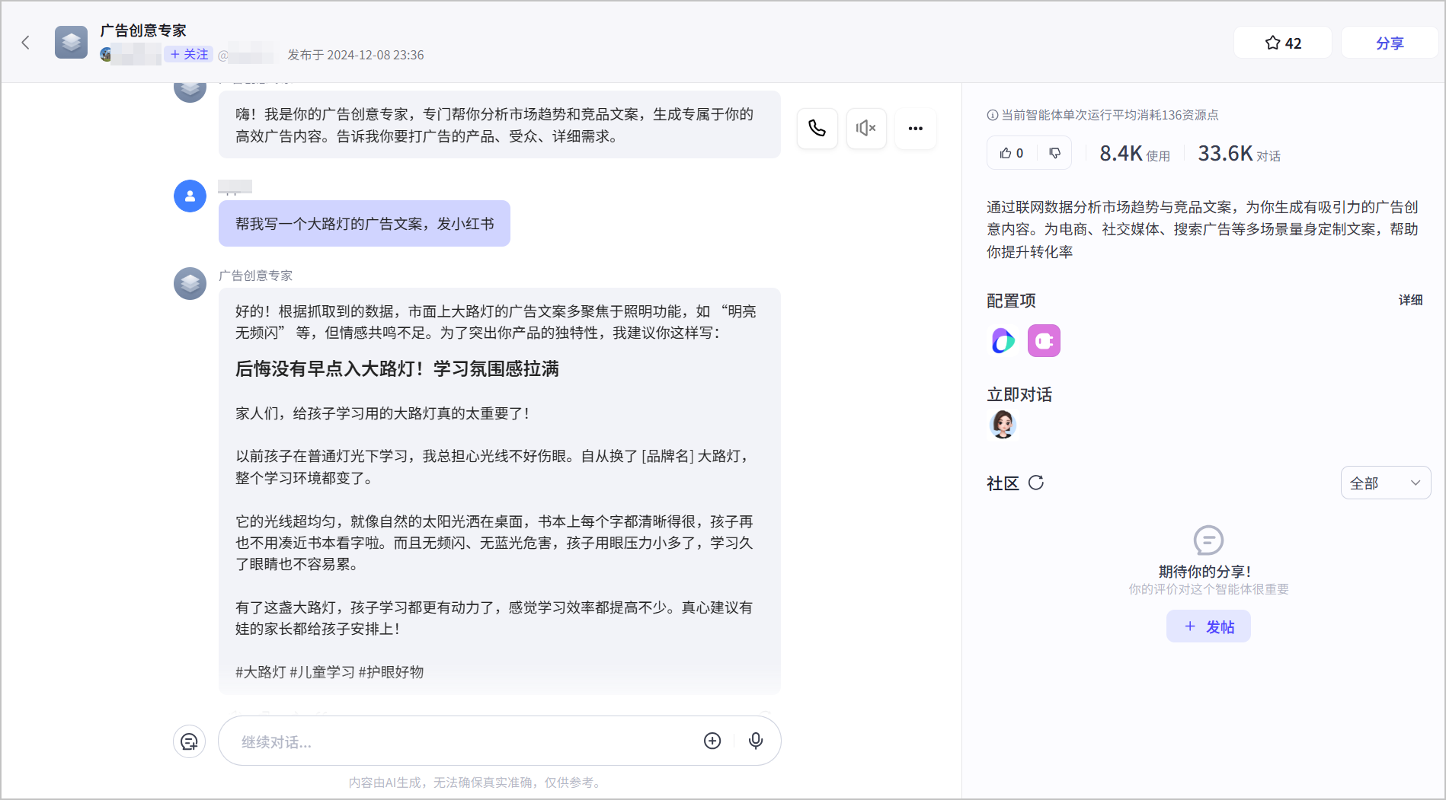The height and width of the screenshot is (800, 1446).
Task: Like the agent with thumbs up
Action: (1012, 153)
